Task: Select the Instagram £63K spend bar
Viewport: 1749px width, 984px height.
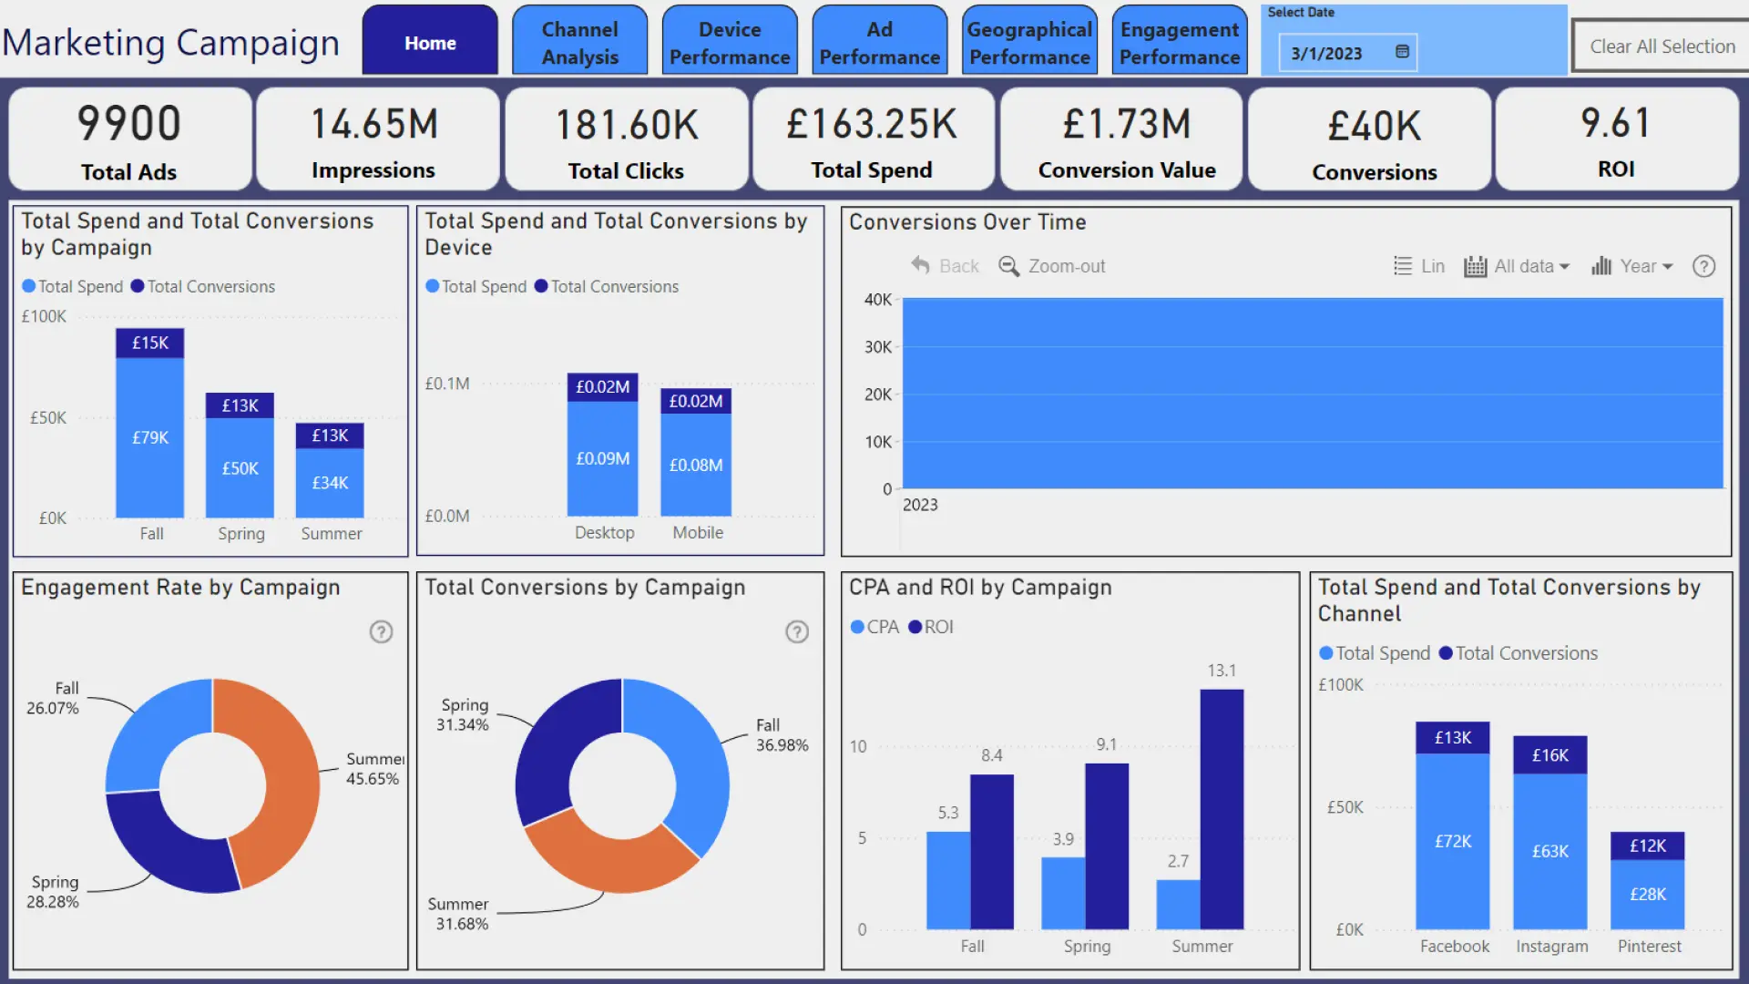Action: pyautogui.click(x=1550, y=851)
